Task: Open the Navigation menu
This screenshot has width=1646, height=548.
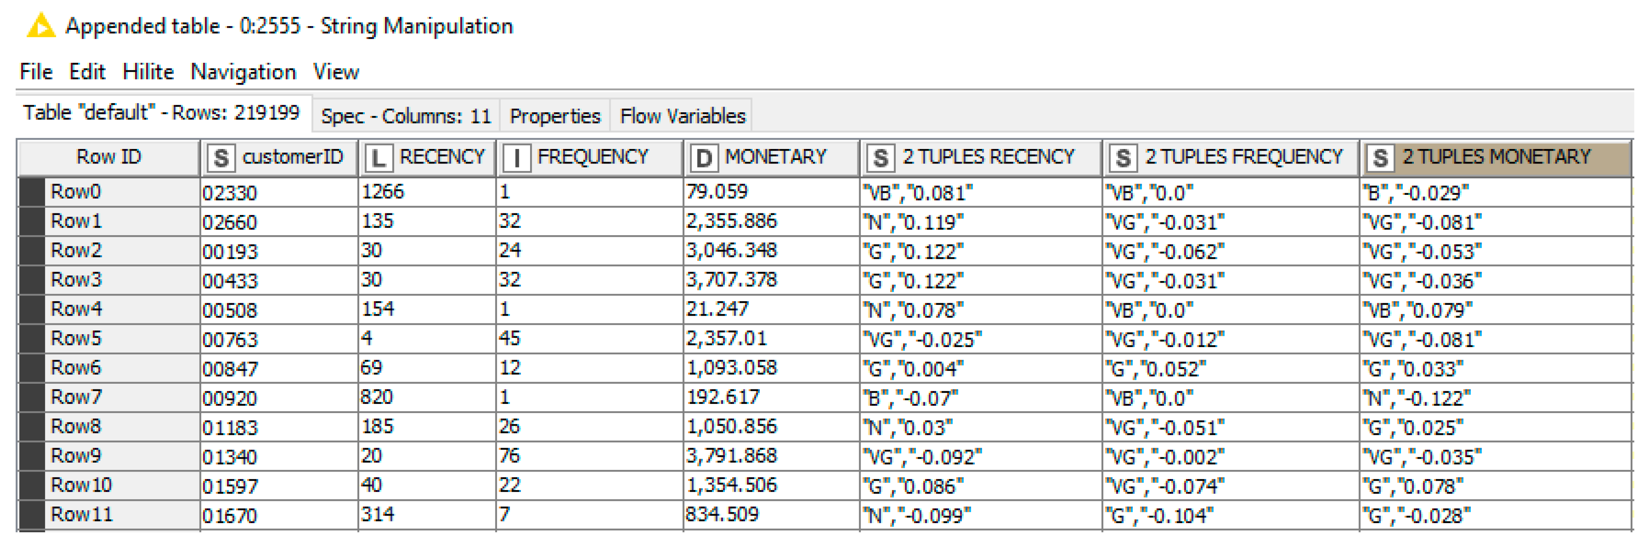Action: coord(243,72)
